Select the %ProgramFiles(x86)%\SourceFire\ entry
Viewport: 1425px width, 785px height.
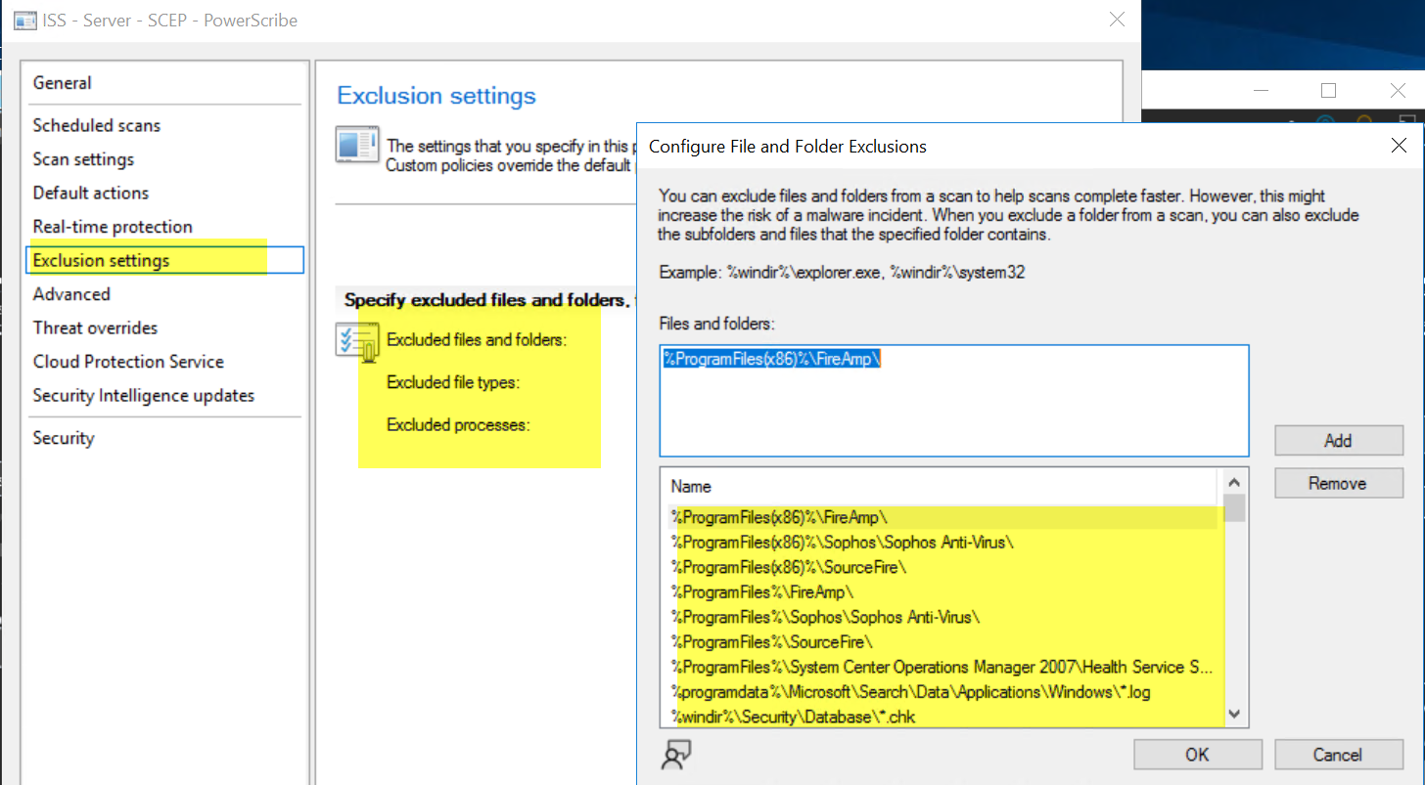(x=943, y=567)
